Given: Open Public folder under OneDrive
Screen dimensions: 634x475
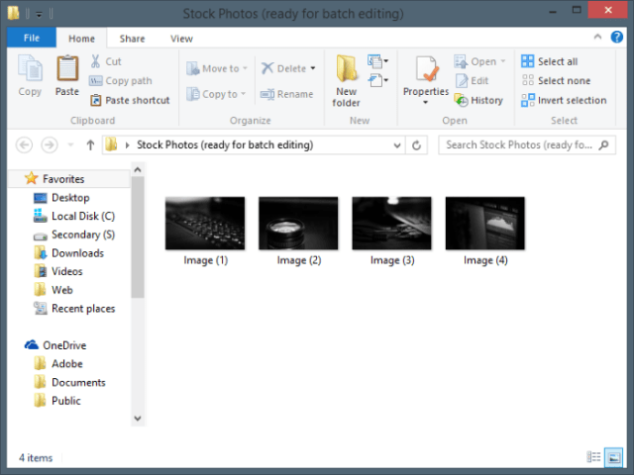Looking at the screenshot, I should tap(57, 401).
